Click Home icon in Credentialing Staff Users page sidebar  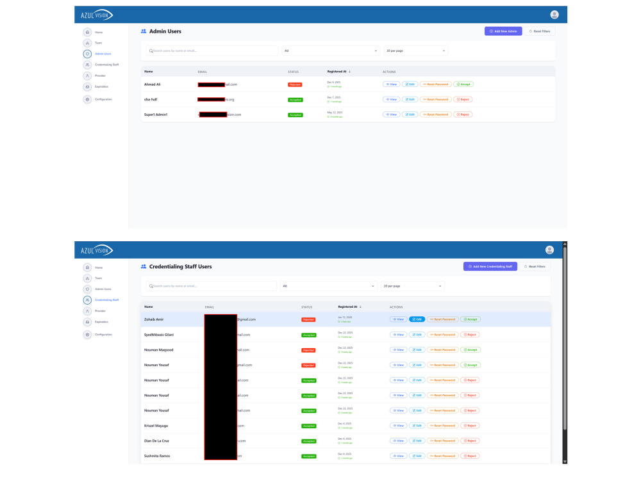click(x=87, y=268)
